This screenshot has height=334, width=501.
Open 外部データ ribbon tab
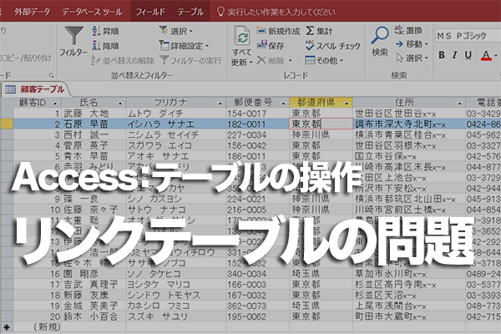32,12
